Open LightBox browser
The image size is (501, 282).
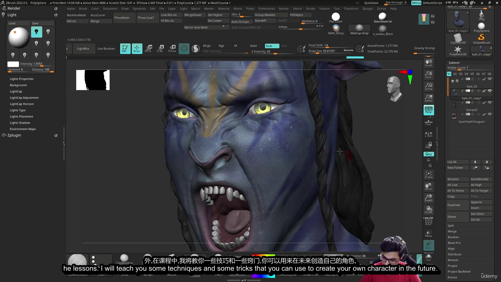pos(83,49)
